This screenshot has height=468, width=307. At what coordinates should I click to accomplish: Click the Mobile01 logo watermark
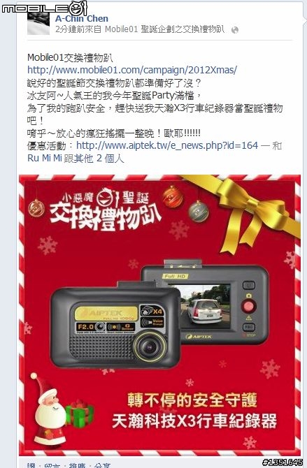pos(44,8)
